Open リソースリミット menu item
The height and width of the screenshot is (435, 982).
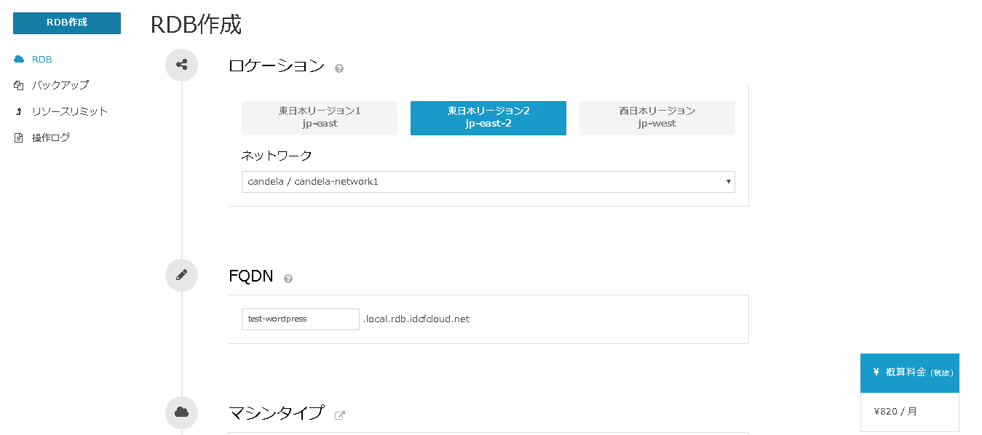pyautogui.click(x=70, y=111)
